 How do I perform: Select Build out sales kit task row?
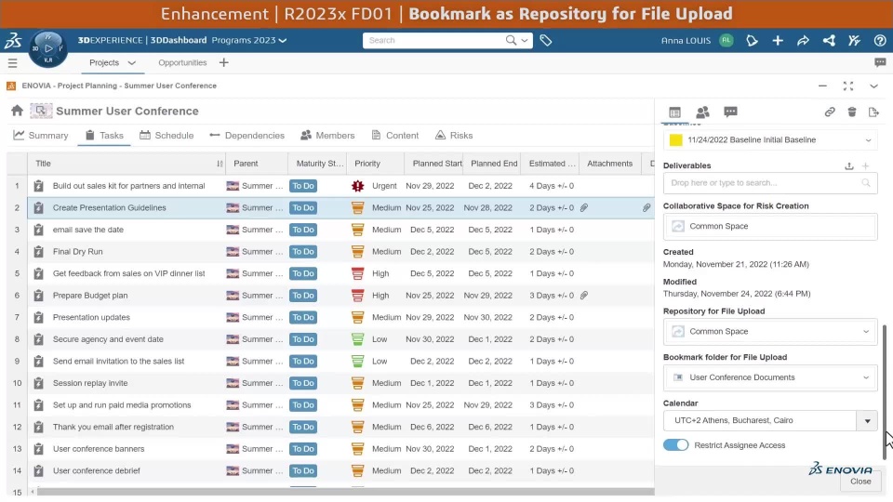pyautogui.click(x=128, y=186)
